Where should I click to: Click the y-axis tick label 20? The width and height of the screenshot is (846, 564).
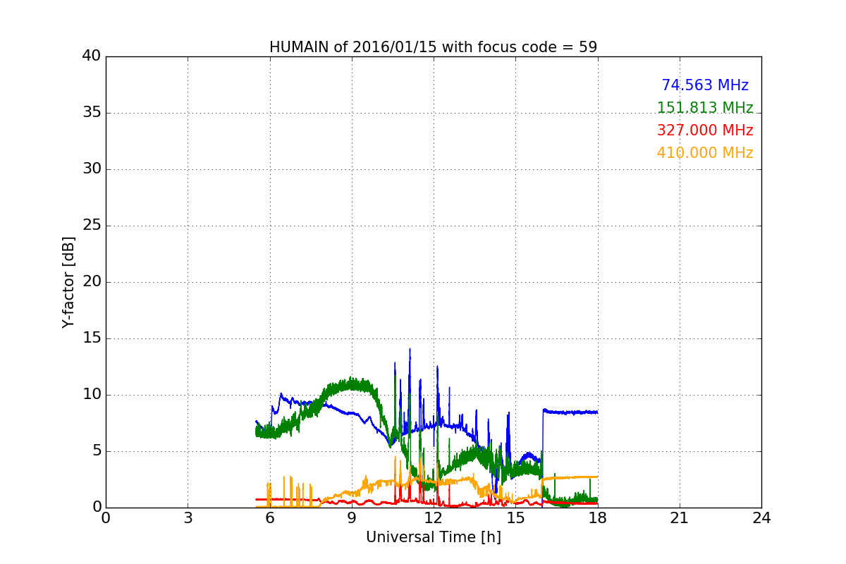coord(92,282)
